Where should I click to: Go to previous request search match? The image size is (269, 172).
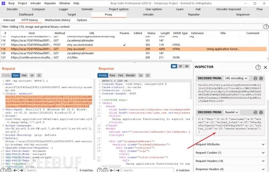pyautogui.click(x=15, y=170)
